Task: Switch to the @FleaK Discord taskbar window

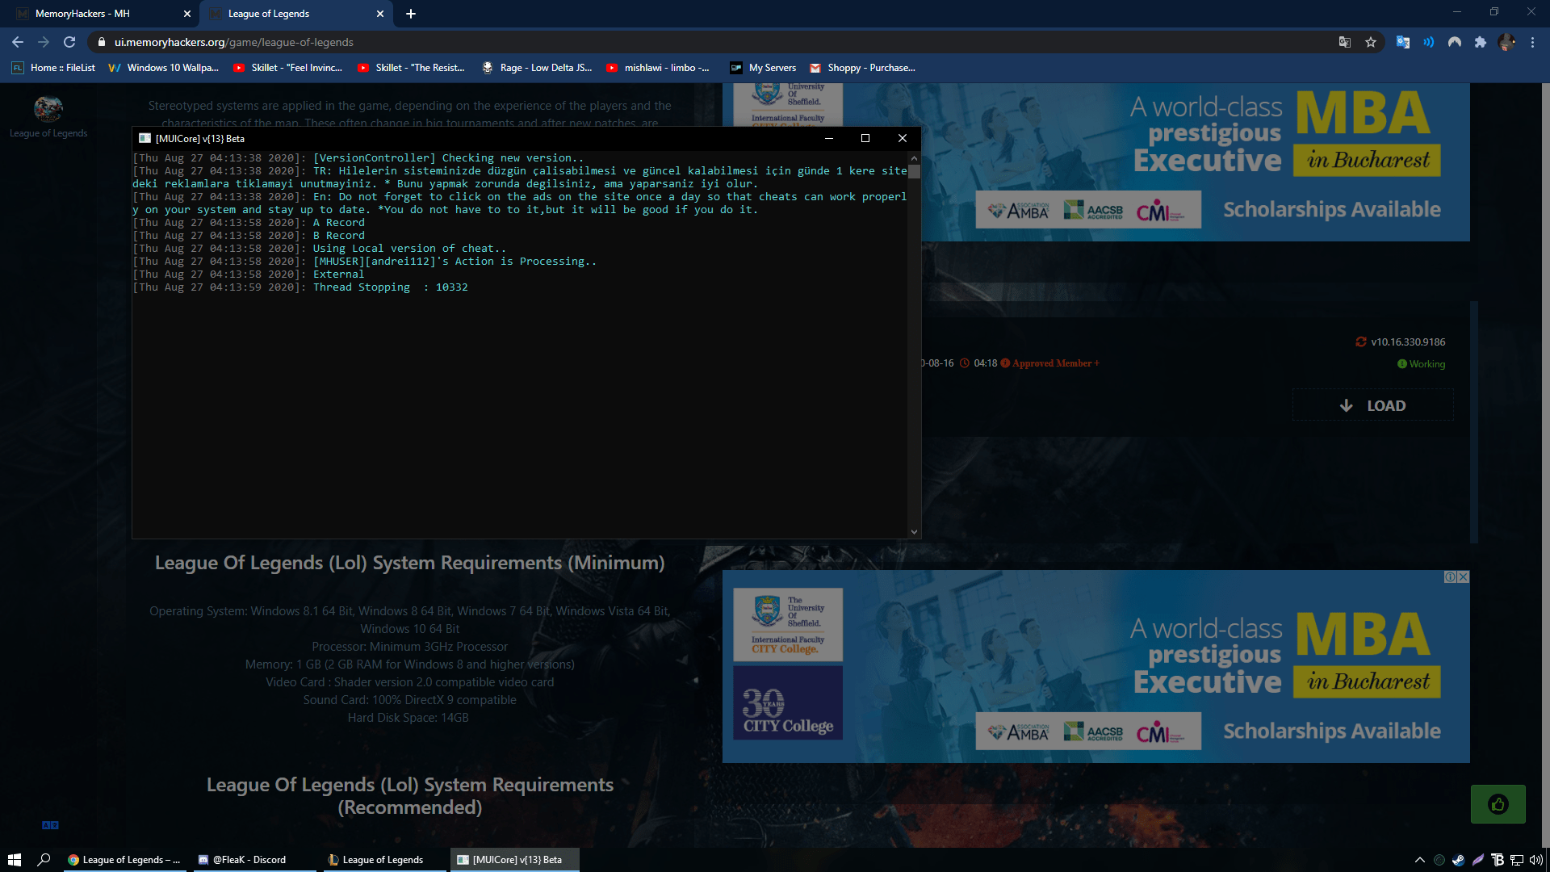Action: [x=253, y=860]
